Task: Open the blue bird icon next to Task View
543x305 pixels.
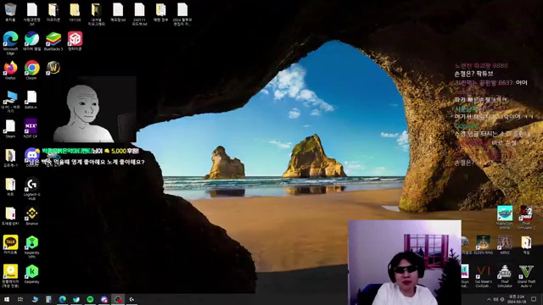Action: pyautogui.click(x=35, y=299)
